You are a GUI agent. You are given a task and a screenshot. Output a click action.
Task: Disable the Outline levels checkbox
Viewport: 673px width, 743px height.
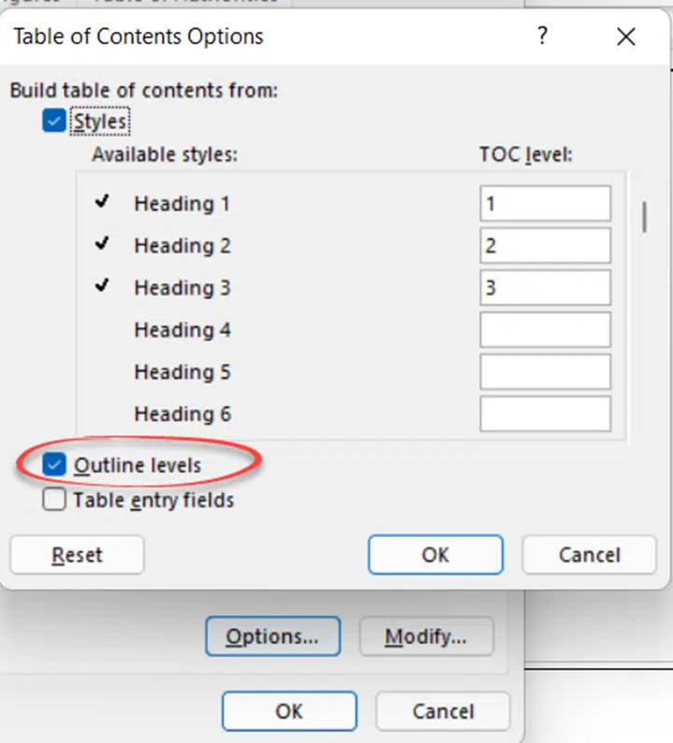[x=54, y=464]
